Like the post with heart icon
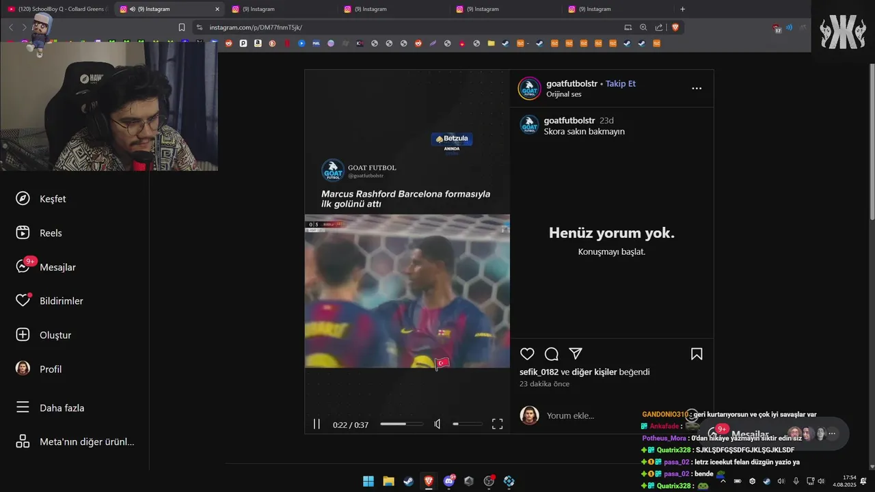875x492 pixels. click(527, 354)
